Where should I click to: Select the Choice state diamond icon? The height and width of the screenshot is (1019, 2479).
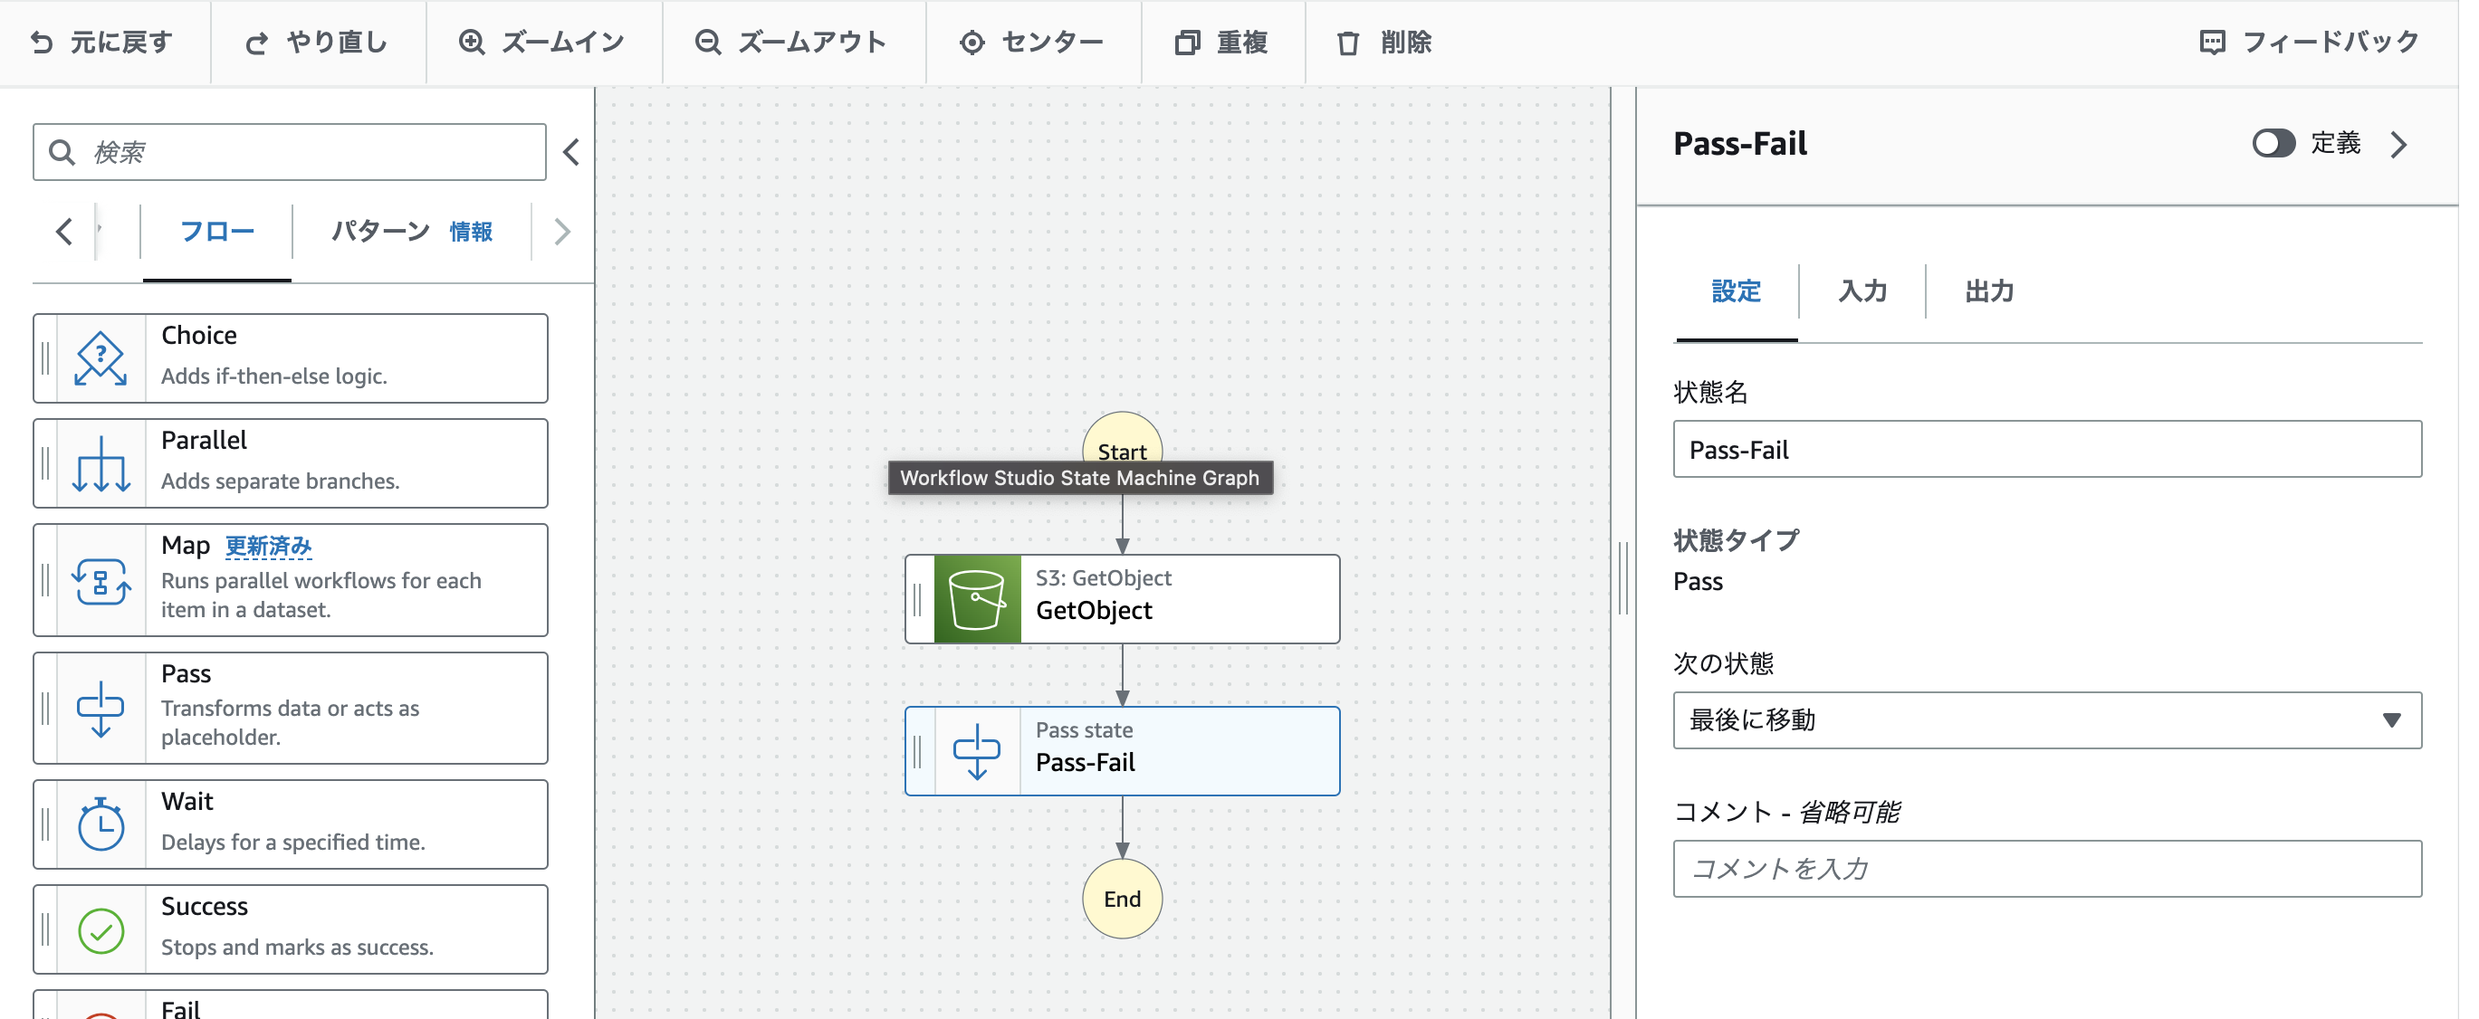point(101,358)
